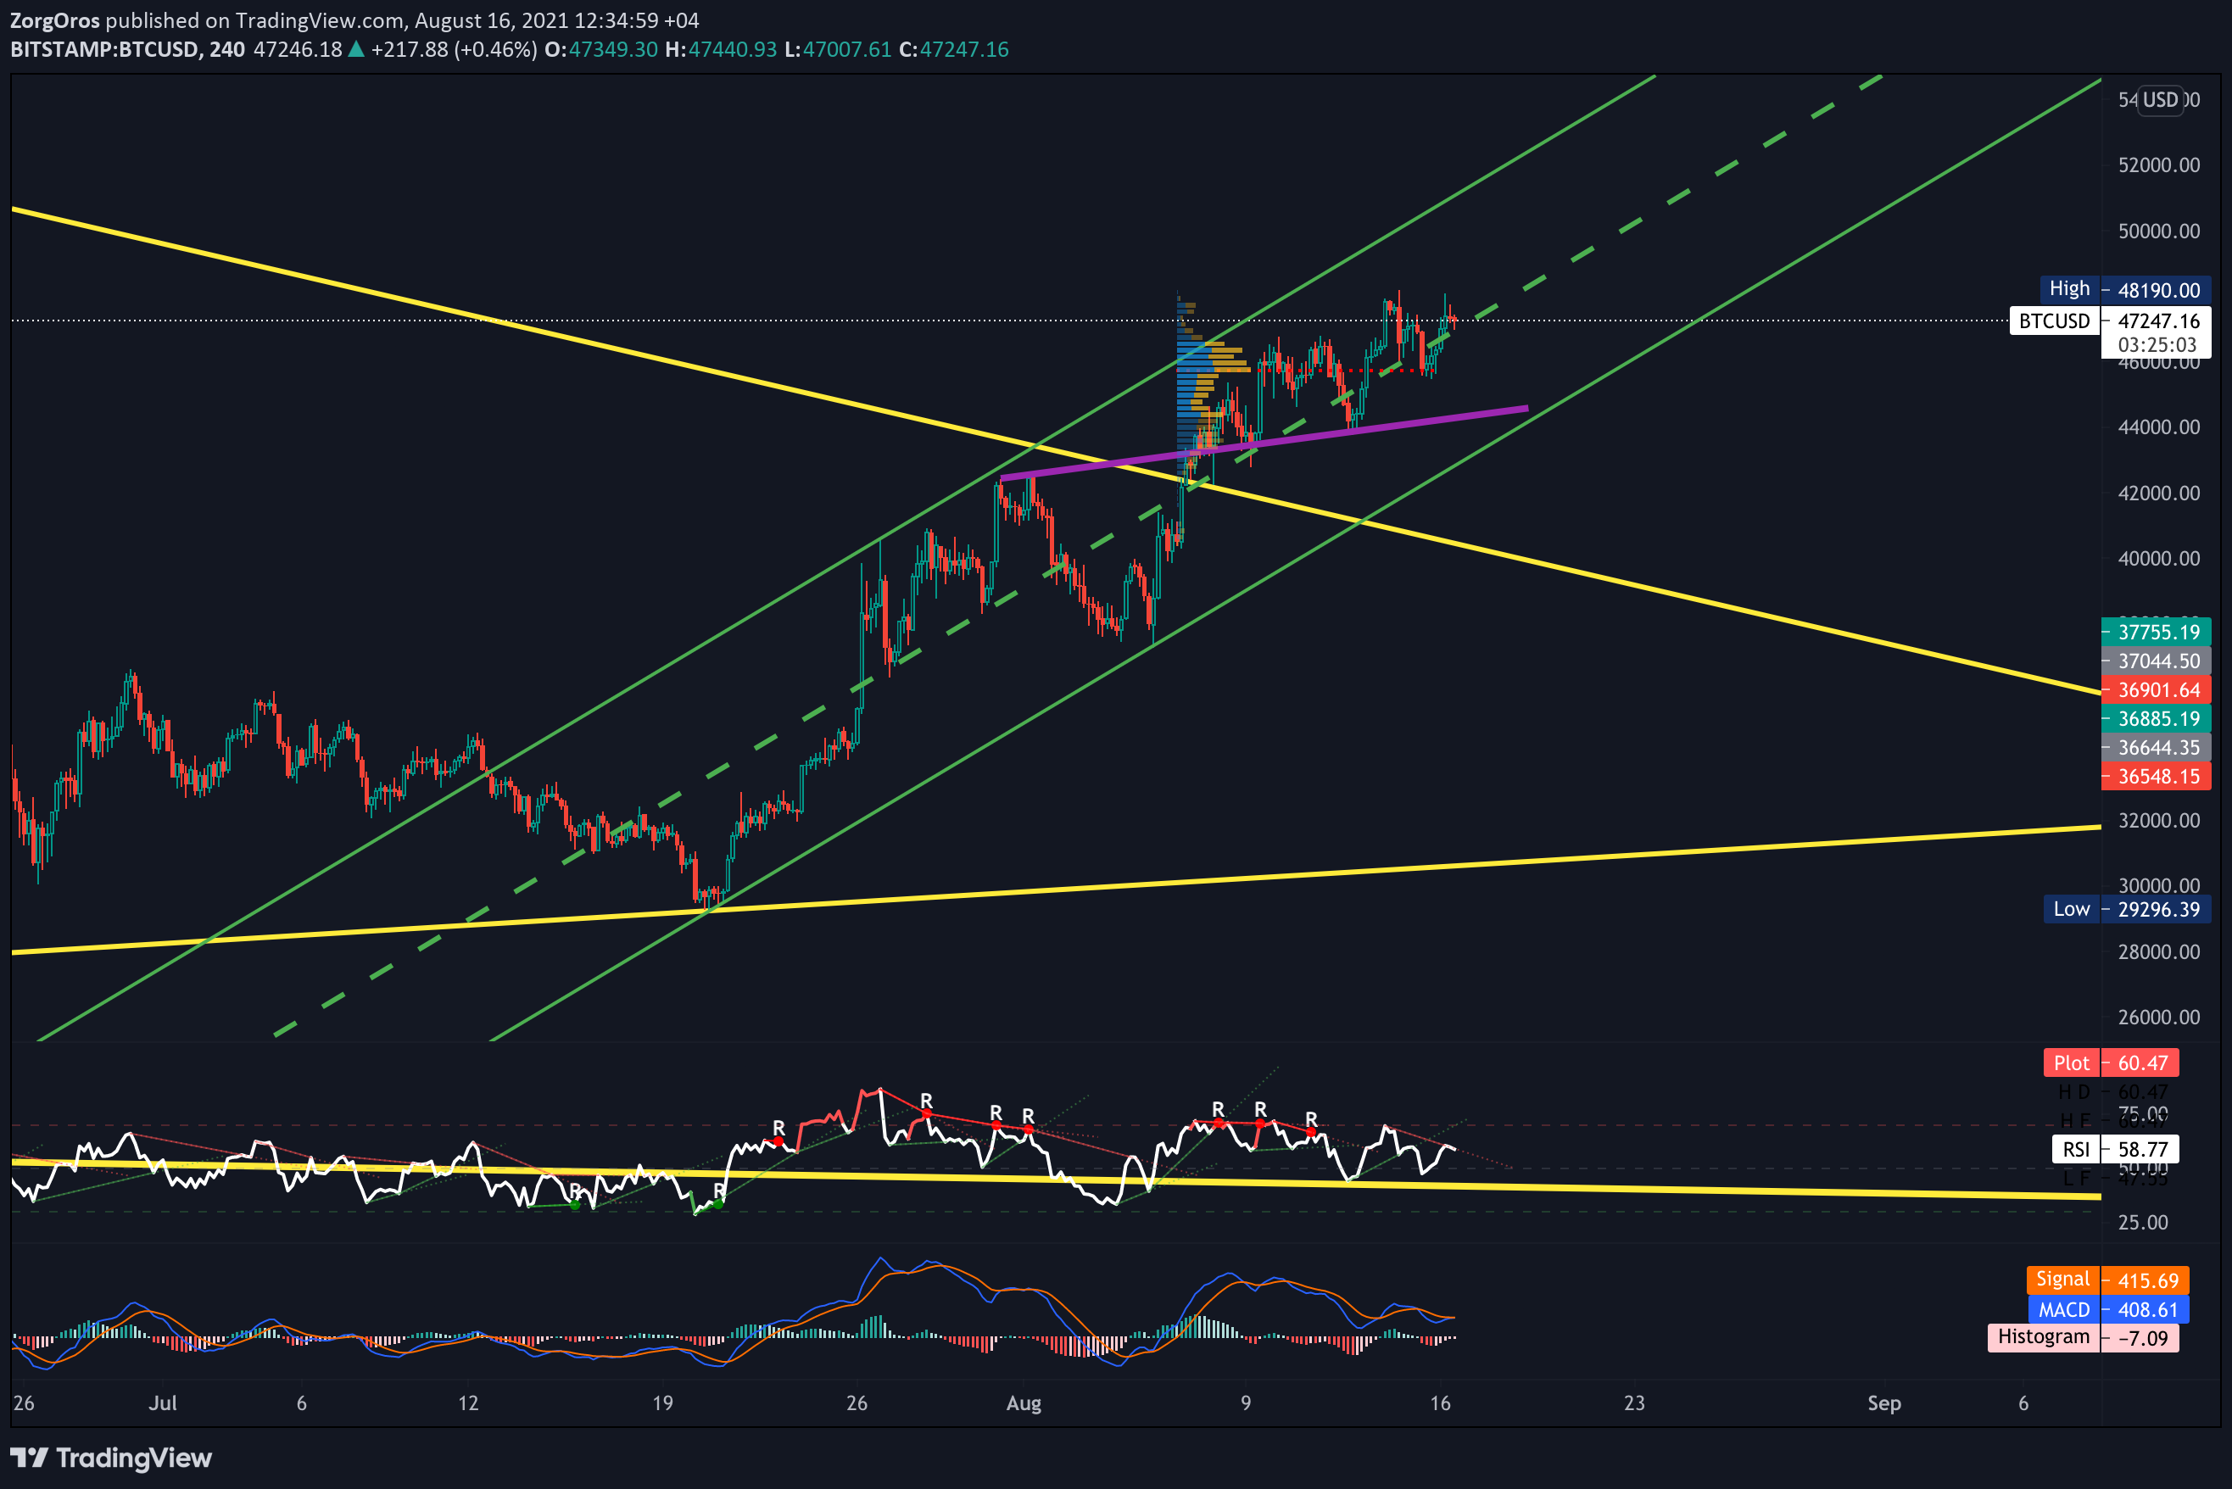Image resolution: width=2232 pixels, height=1489 pixels.
Task: Click the Signal 415.69 label
Action: [2107, 1280]
